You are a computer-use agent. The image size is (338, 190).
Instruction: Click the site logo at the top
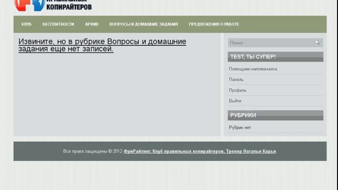tap(53, 5)
